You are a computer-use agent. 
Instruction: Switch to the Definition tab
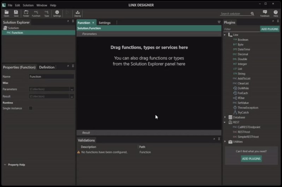[x=47, y=67]
